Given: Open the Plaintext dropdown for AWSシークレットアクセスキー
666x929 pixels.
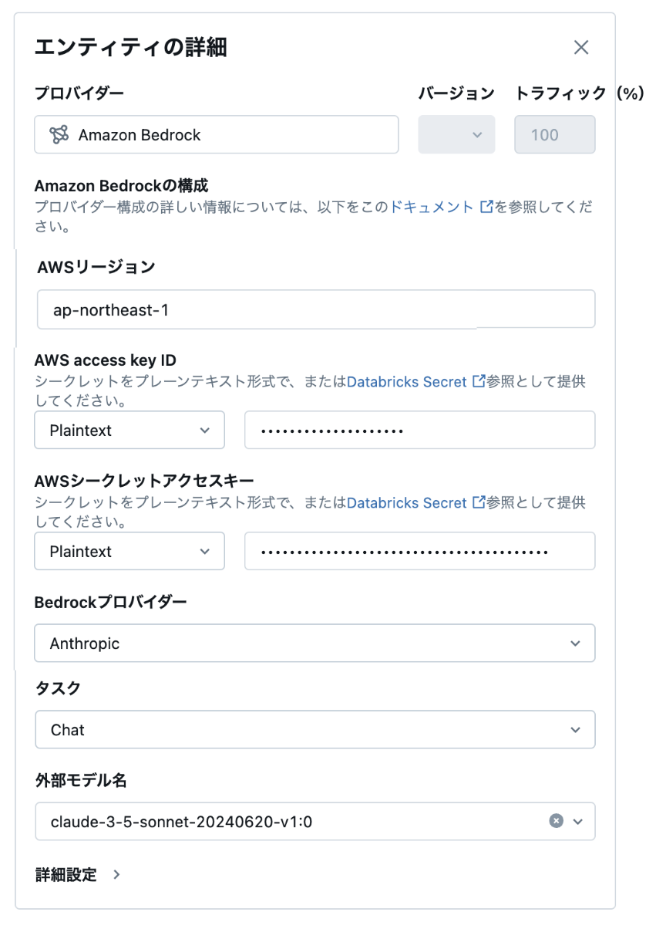Looking at the screenshot, I should [129, 551].
